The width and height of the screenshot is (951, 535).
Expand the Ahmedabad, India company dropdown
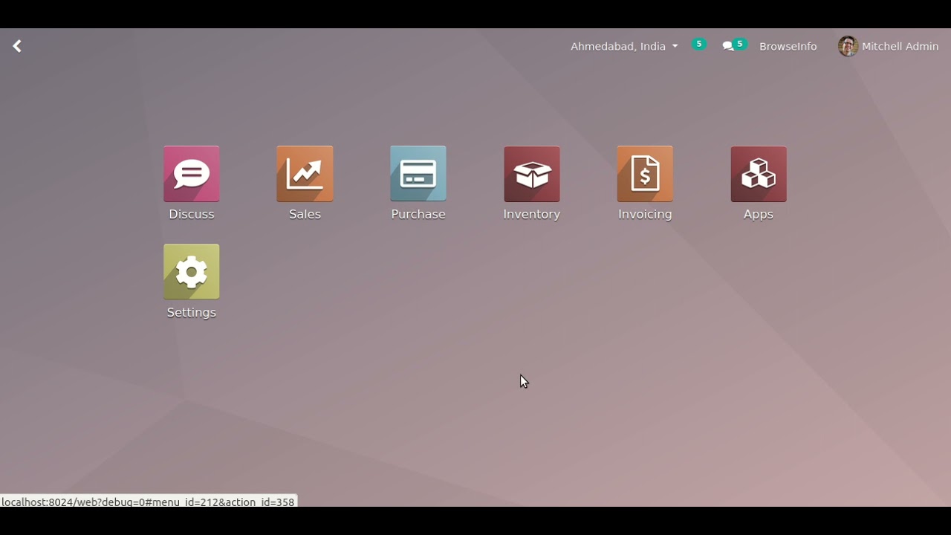point(624,46)
